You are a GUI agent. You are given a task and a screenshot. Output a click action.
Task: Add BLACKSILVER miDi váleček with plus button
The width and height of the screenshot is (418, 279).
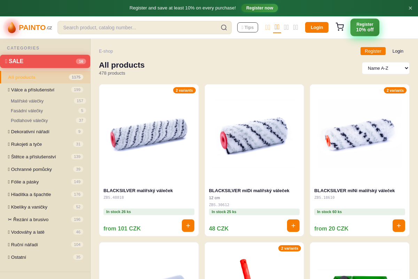coord(293,226)
